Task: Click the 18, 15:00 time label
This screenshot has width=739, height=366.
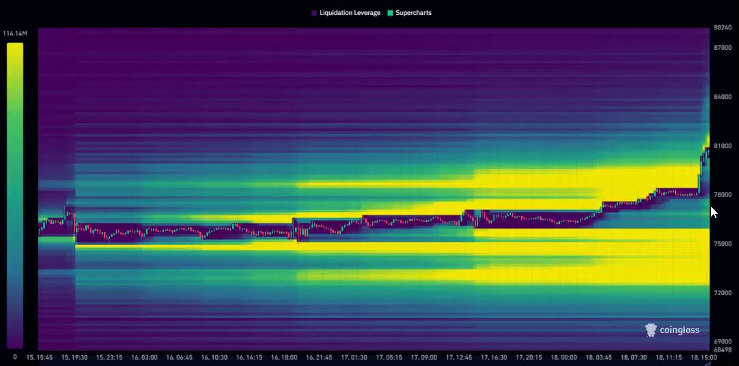Action: (703, 358)
